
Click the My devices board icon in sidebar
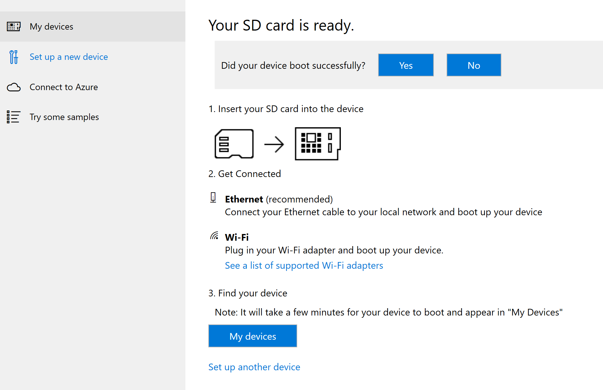(x=14, y=26)
